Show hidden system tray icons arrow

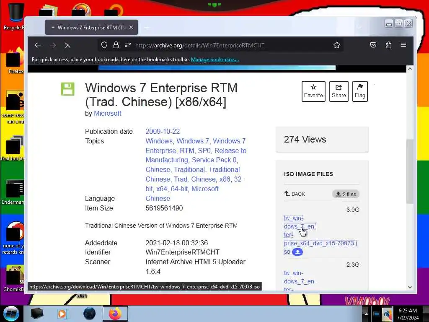[366, 314]
